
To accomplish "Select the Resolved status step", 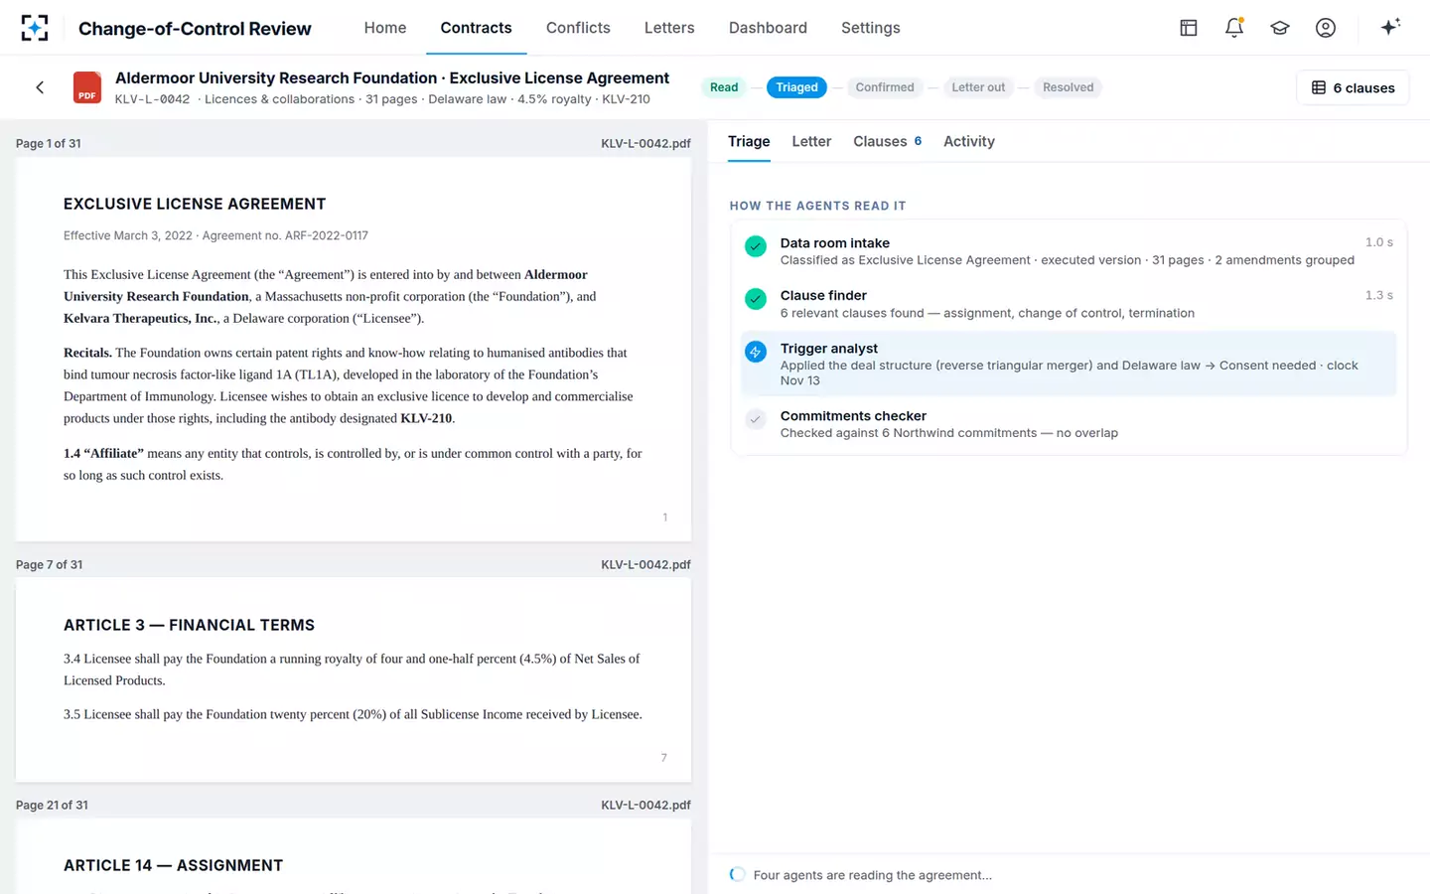I will (x=1069, y=87).
